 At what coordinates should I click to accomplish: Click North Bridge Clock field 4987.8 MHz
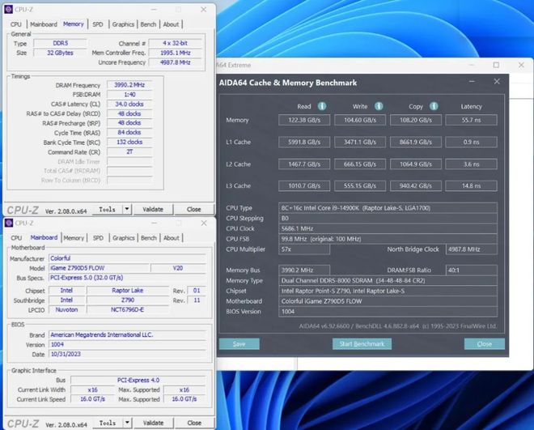point(472,249)
